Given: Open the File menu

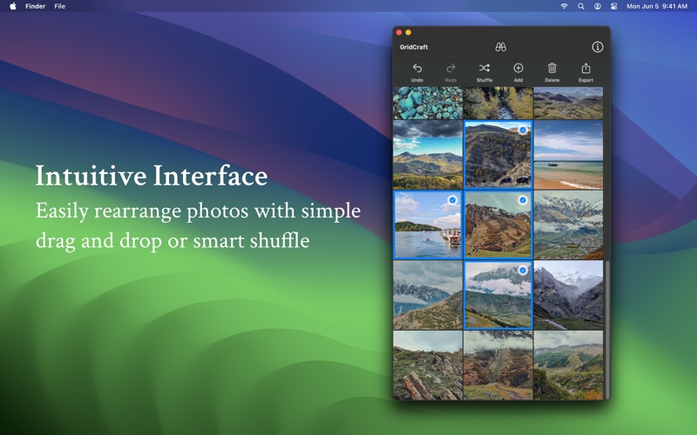Looking at the screenshot, I should 59,6.
